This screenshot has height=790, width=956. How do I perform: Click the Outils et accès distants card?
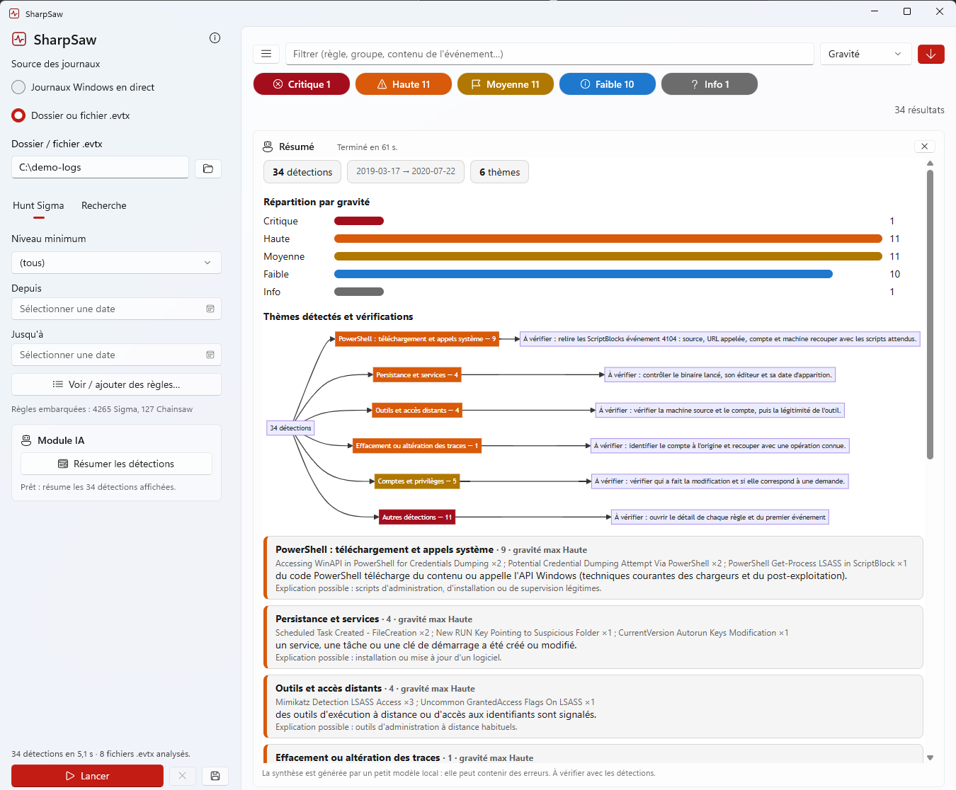[593, 706]
